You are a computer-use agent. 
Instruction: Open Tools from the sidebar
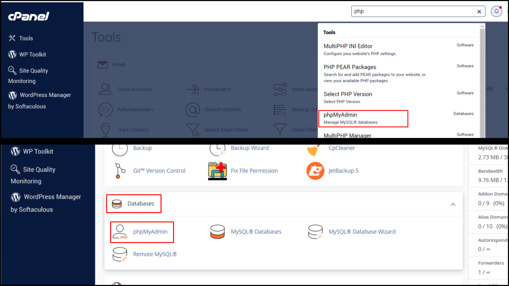point(26,38)
